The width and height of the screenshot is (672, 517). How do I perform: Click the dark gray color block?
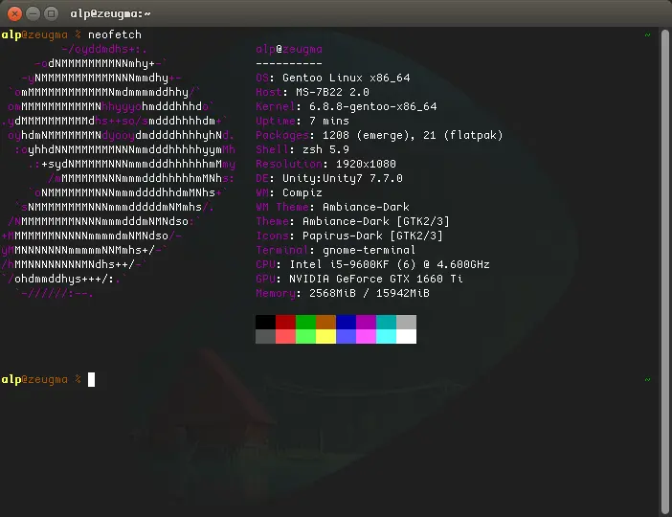point(266,336)
